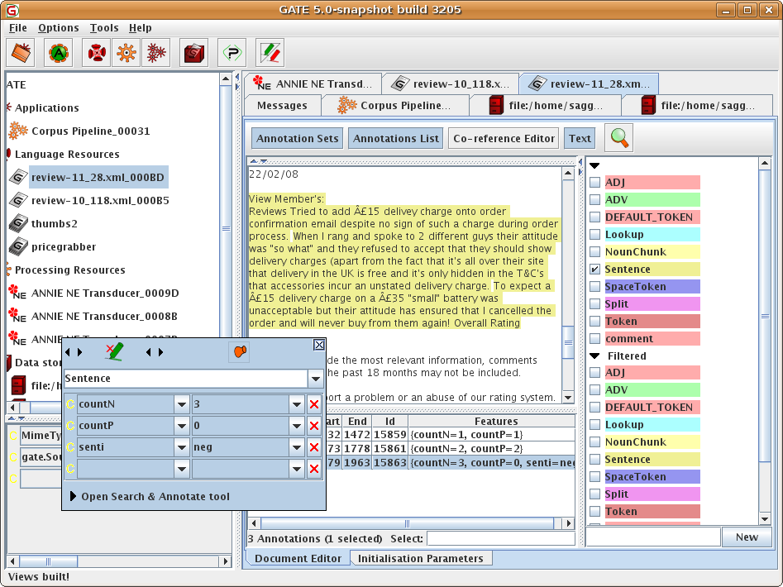Remove the countN feature with red X
Screen dimensions: 783x587
tap(314, 403)
